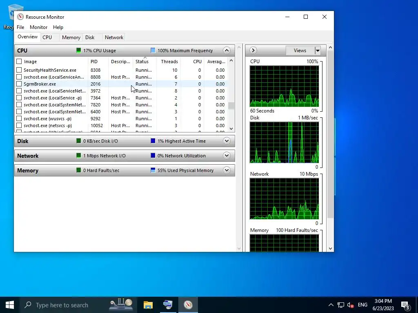Viewport: 418px width, 313px height.
Task: Click the green CPU Usage indicator square
Action: point(78,50)
